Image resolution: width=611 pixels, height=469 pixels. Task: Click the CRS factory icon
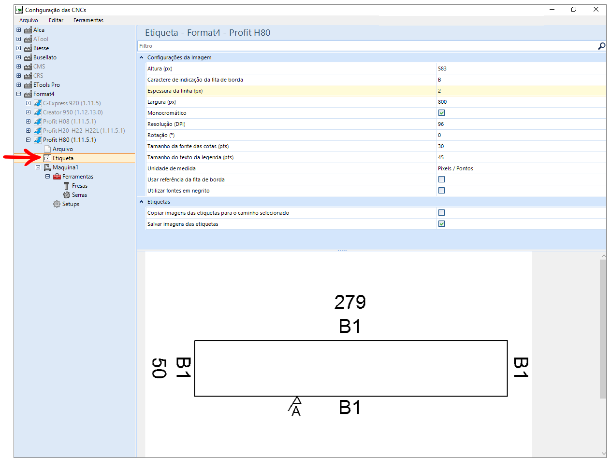coord(28,76)
